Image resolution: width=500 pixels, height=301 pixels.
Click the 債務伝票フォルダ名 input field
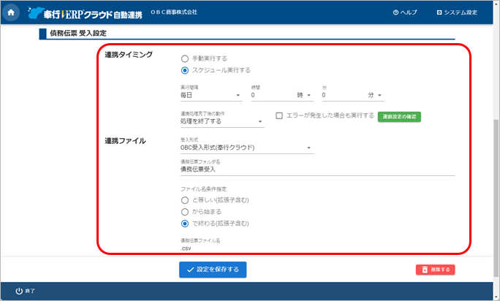click(317, 169)
